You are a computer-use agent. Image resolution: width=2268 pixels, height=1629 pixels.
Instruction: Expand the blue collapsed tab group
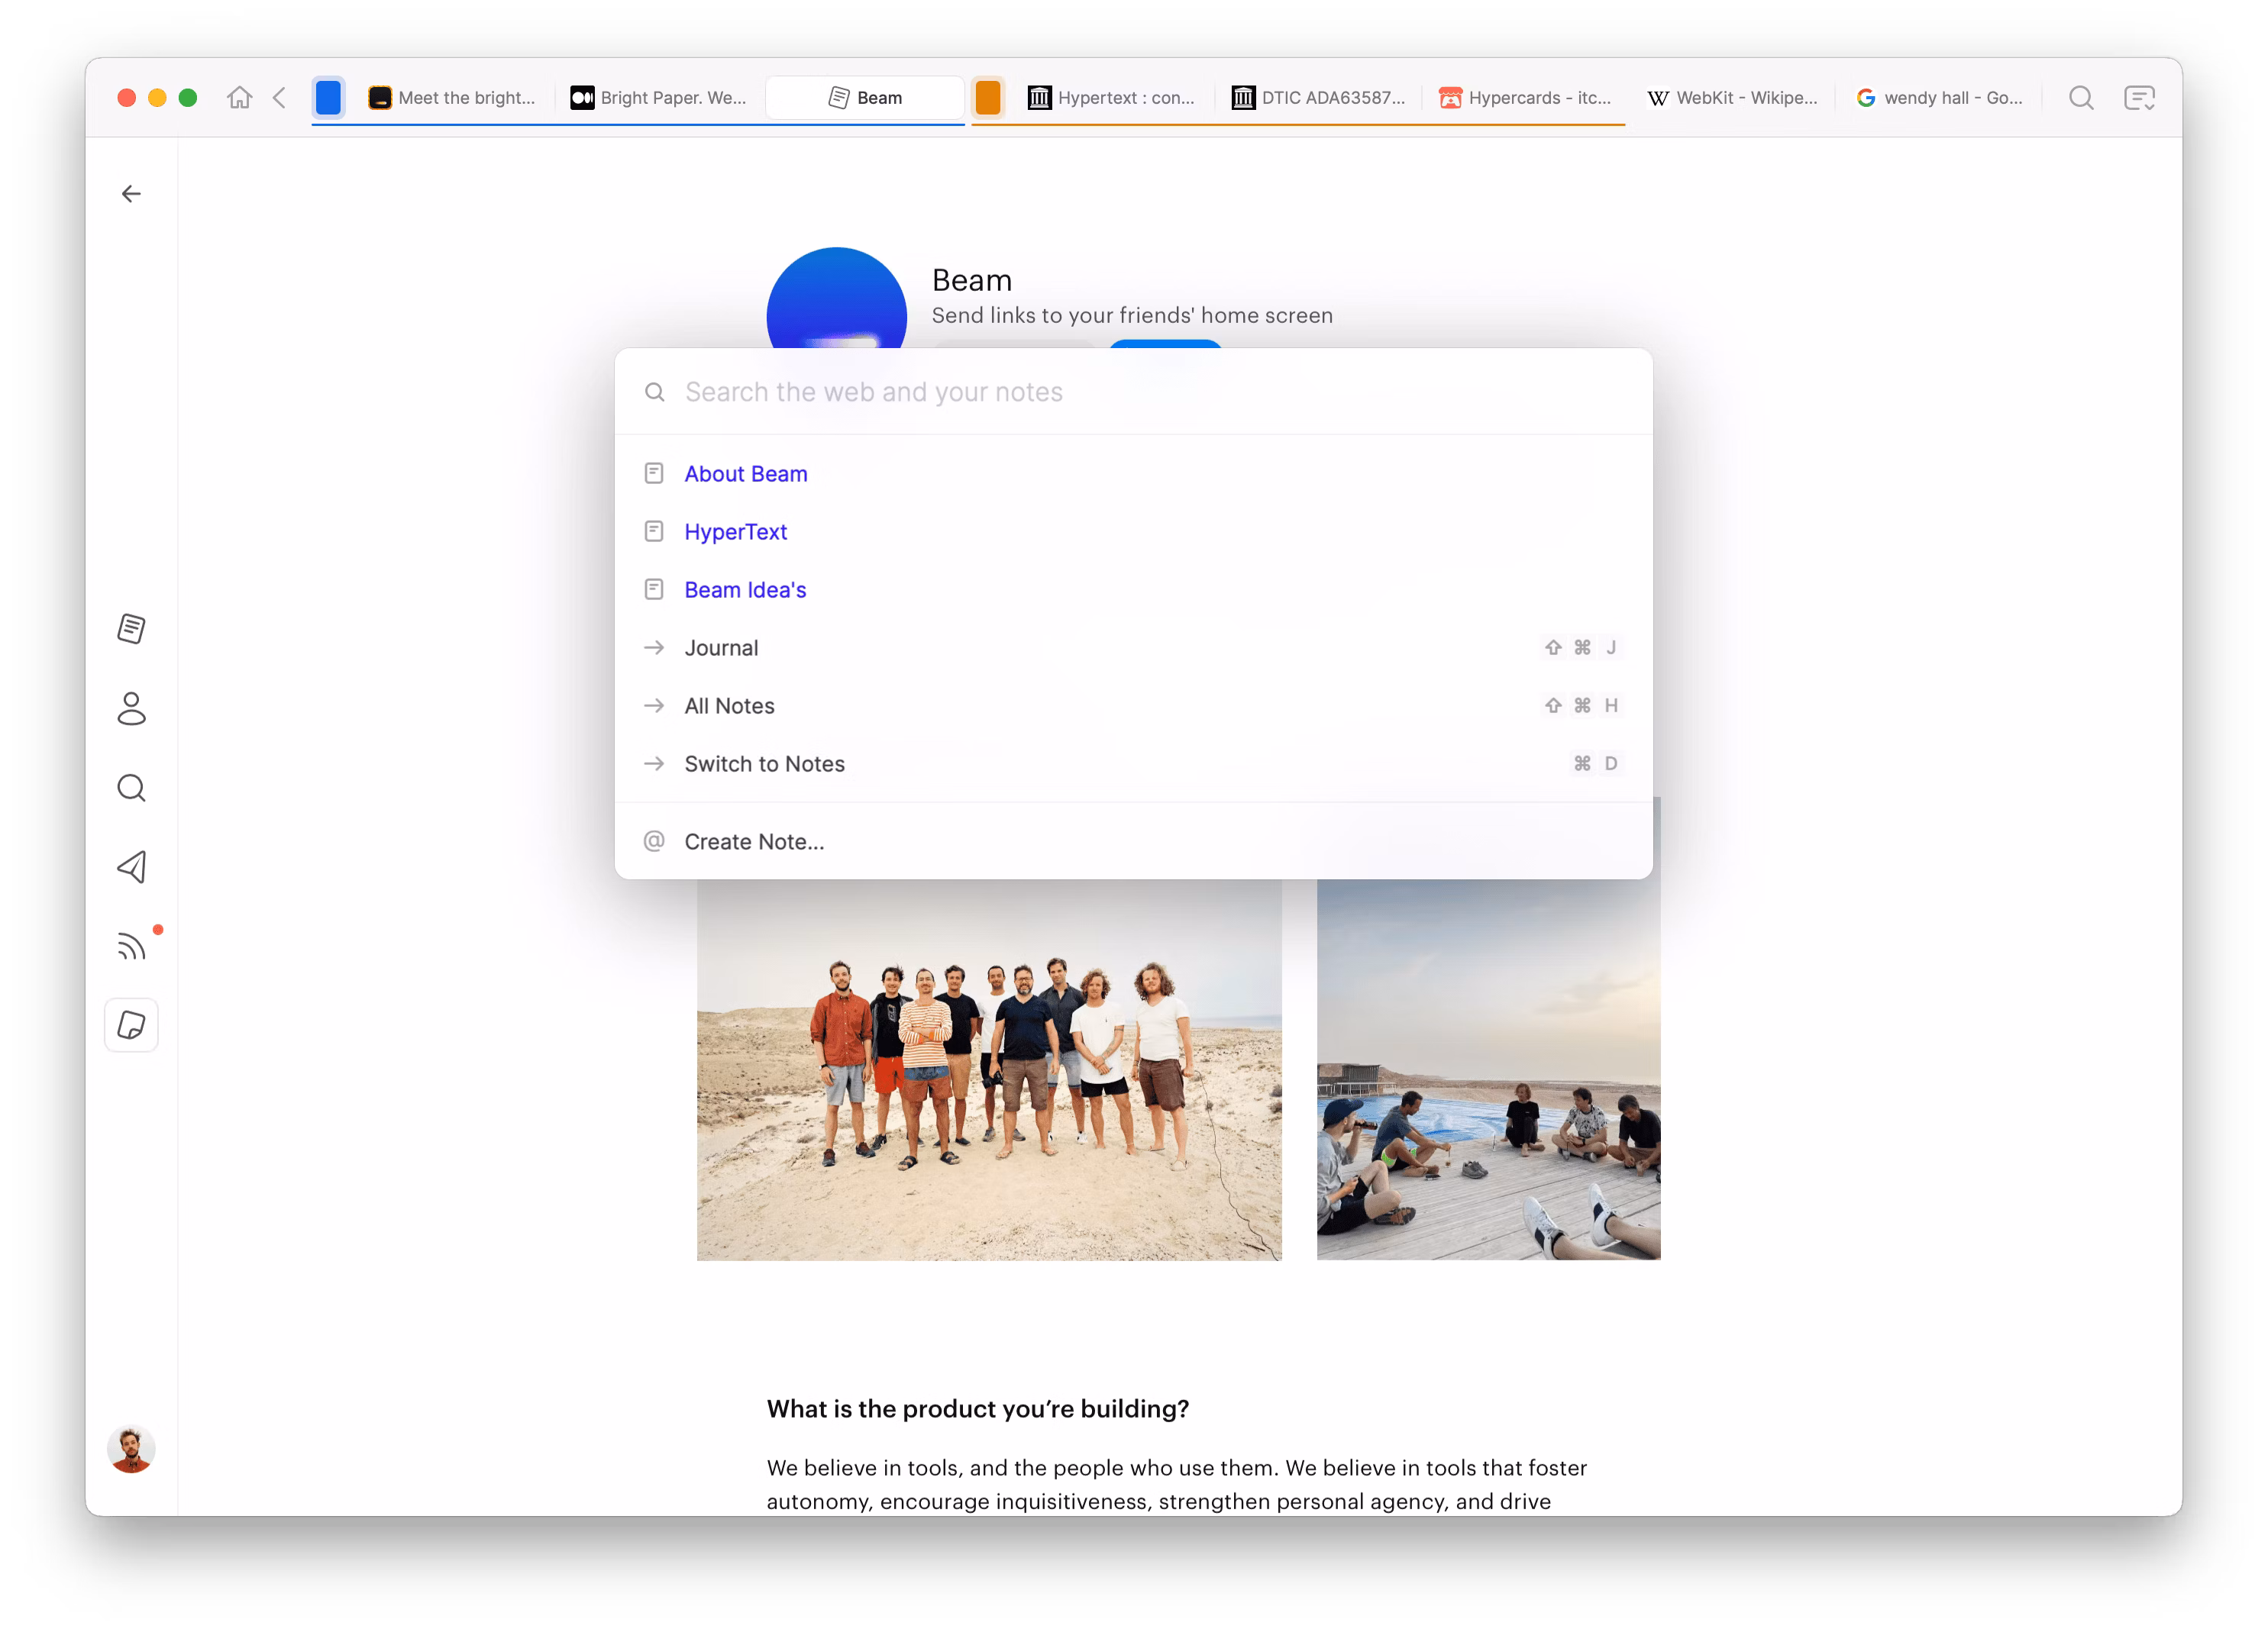(x=328, y=98)
